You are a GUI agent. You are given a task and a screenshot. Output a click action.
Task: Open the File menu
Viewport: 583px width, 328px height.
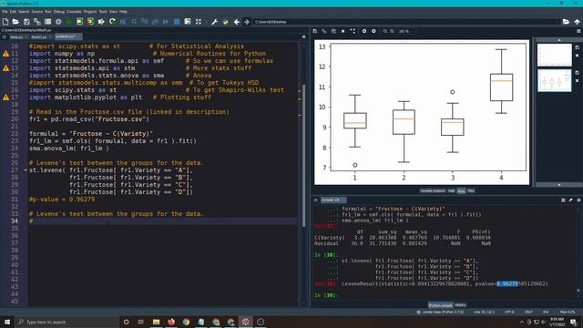(5, 12)
